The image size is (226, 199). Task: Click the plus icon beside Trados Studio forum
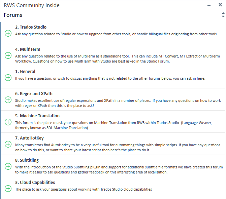[8, 33]
